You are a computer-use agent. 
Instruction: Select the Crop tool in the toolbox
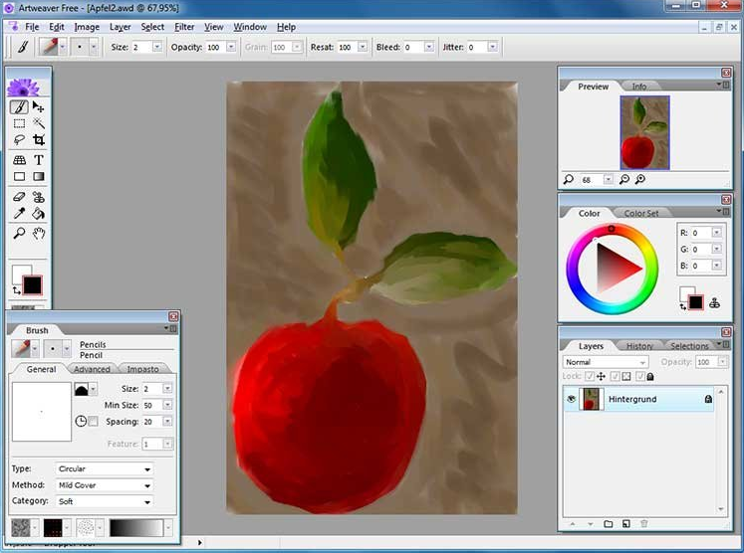pyautogui.click(x=39, y=141)
